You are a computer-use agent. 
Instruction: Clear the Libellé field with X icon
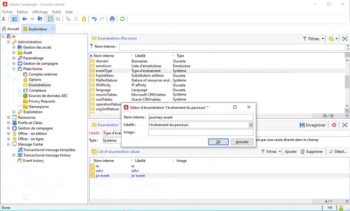251,125
